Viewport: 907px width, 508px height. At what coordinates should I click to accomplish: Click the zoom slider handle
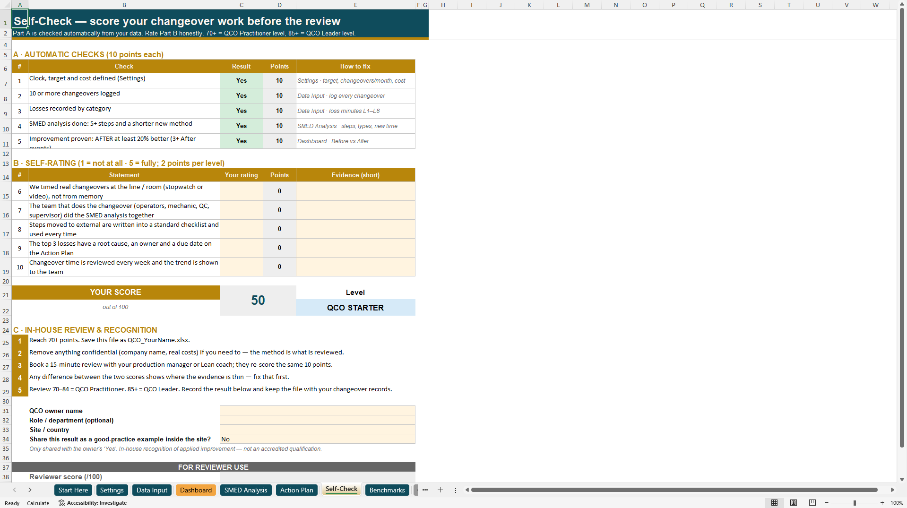(x=855, y=503)
